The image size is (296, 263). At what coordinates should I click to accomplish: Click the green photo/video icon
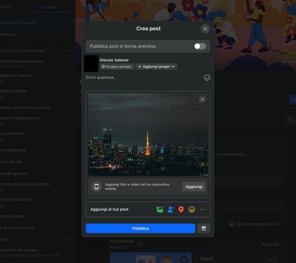pyautogui.click(x=160, y=209)
